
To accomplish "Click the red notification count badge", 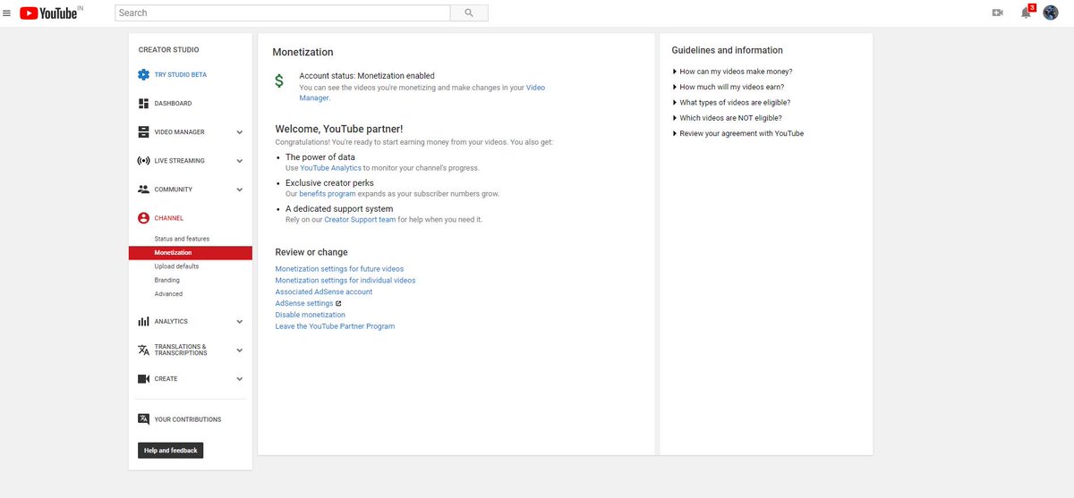I will tap(1032, 7).
